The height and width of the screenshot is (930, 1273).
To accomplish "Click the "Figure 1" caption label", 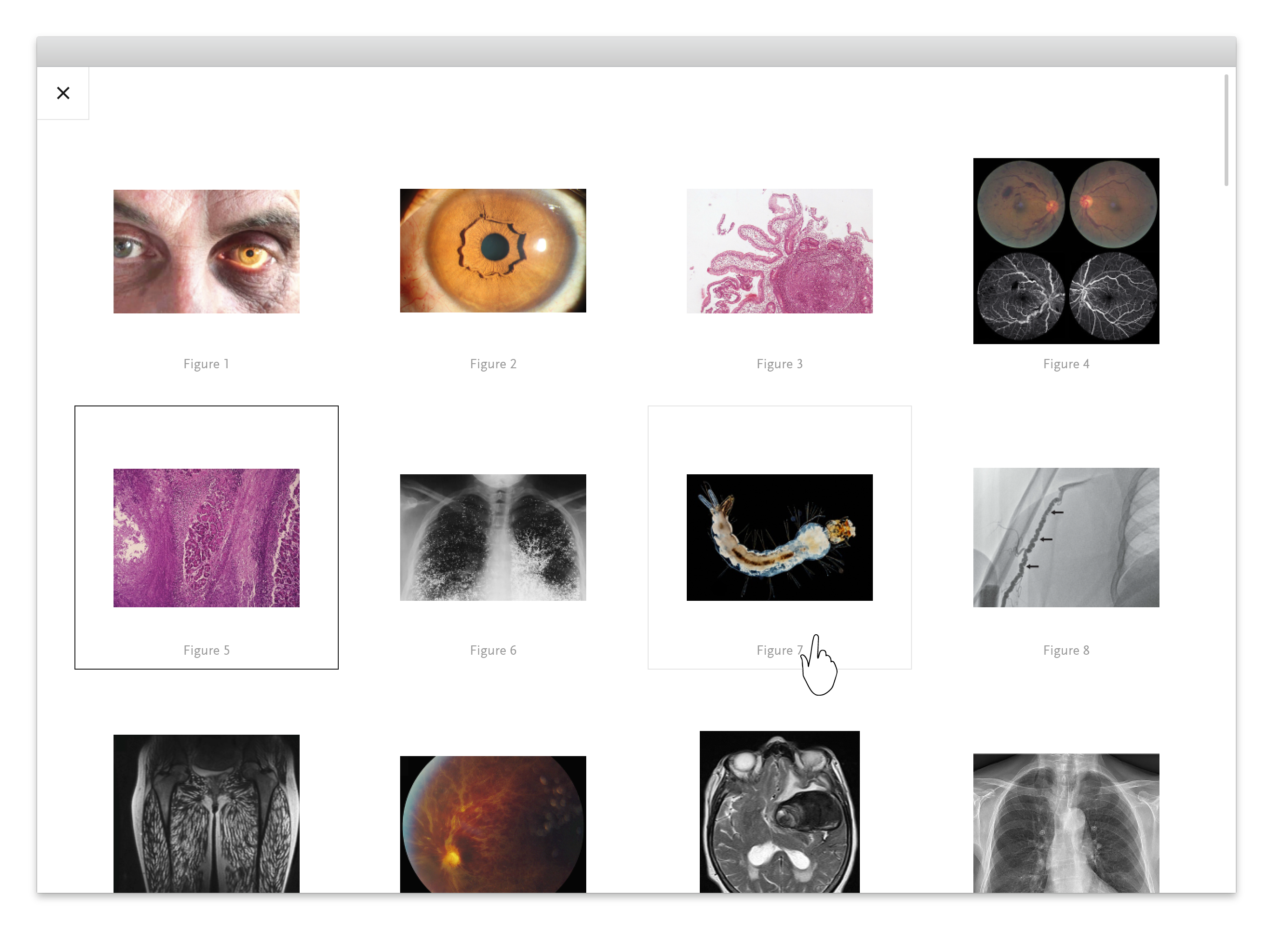I will tap(206, 364).
